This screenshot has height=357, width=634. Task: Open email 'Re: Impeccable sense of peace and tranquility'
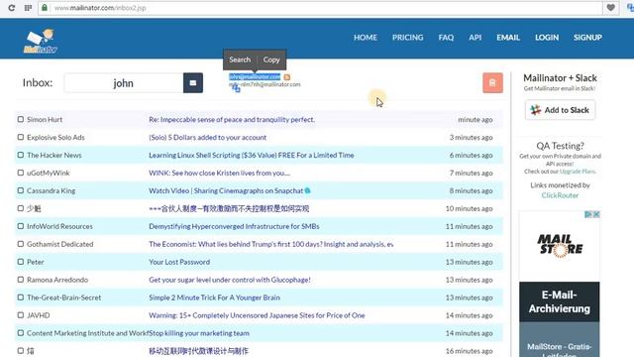(232, 119)
